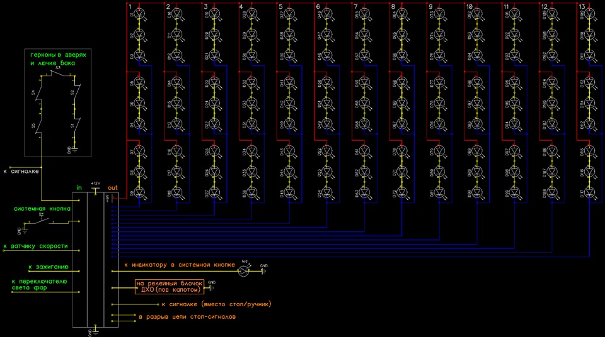
Task: Select the 'к зажиганию' label
Action: click(x=49, y=267)
